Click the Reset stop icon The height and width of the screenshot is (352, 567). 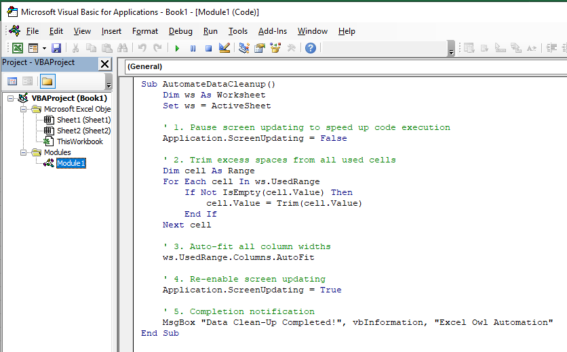pos(208,48)
